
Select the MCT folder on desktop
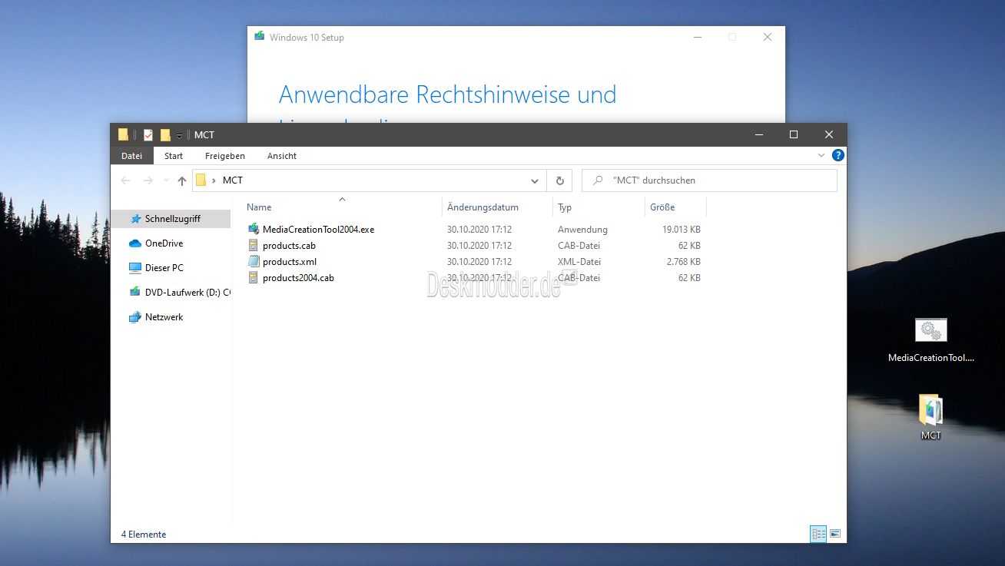point(930,417)
